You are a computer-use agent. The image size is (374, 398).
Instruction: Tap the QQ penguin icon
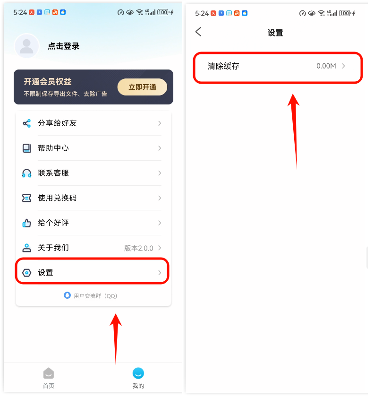(67, 295)
